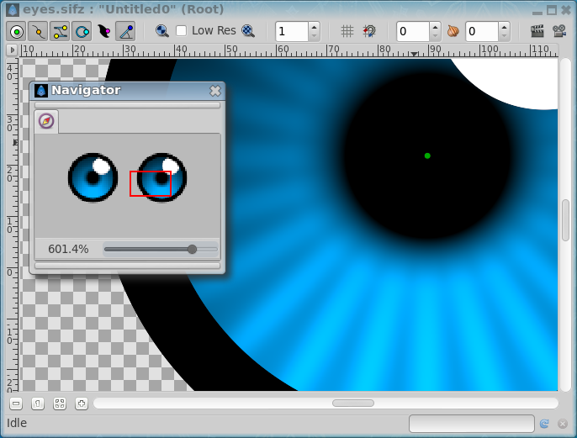Viewport: 577px width, 438px height.
Task: Click the green handle in the pupil
Action: [427, 156]
